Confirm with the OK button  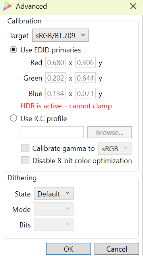coord(68,249)
